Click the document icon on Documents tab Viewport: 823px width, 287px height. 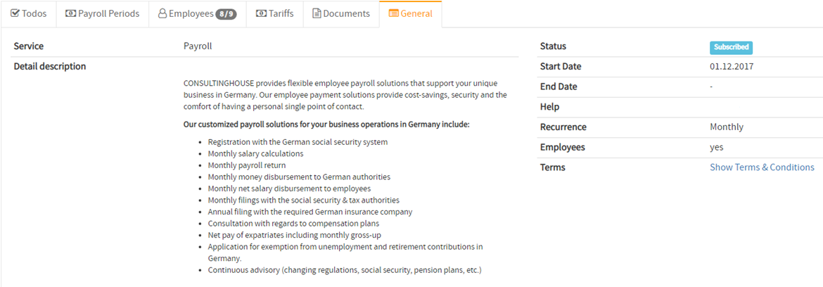pyautogui.click(x=317, y=13)
